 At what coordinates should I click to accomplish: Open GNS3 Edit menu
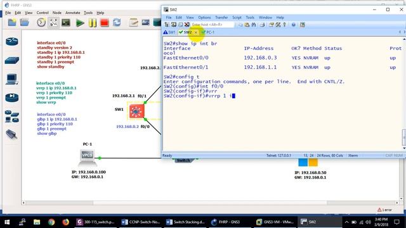click(18, 13)
